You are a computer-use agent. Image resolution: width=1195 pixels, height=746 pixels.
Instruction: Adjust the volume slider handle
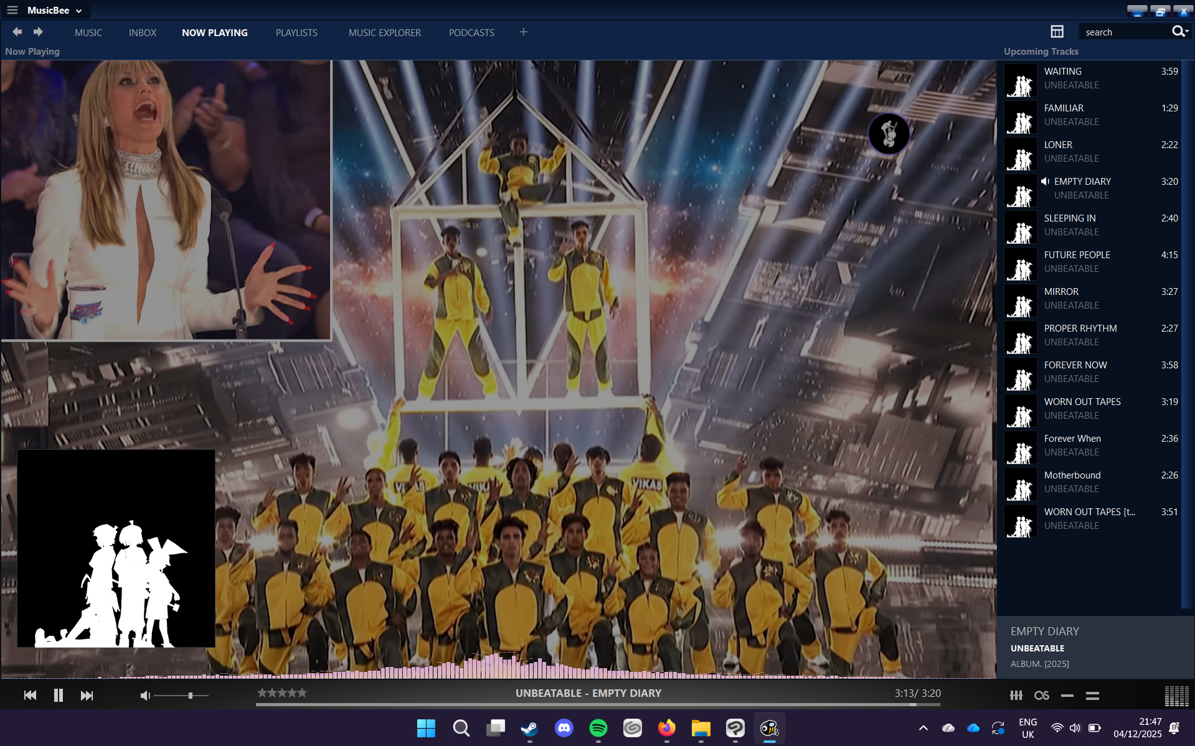coord(191,695)
